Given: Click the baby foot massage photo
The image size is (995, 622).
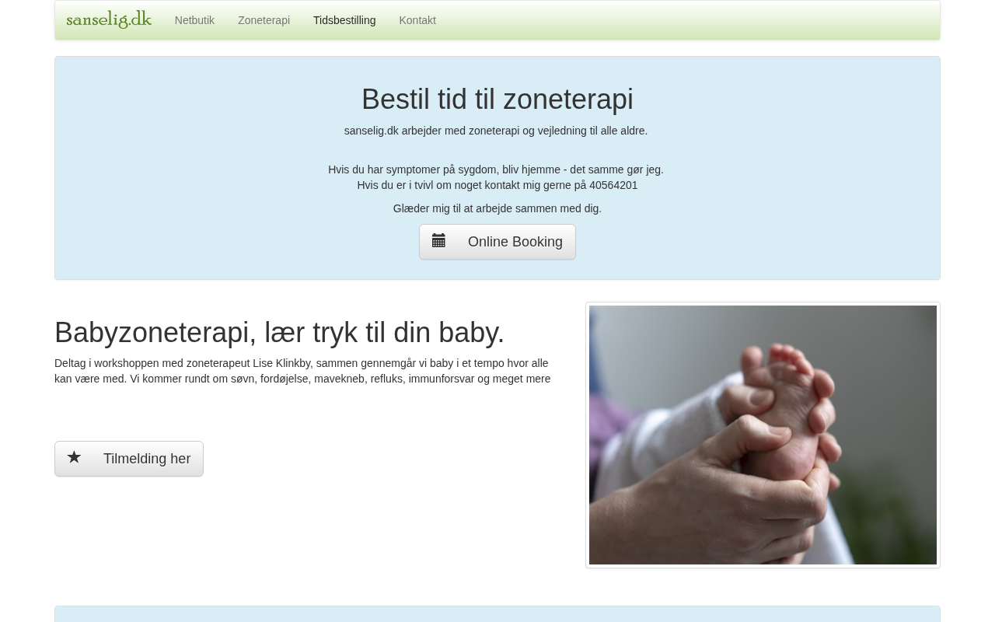Looking at the screenshot, I should 763,435.
